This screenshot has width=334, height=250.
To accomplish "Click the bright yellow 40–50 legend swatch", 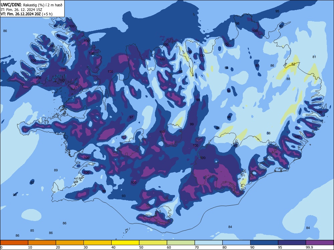I will (x=125, y=243).
